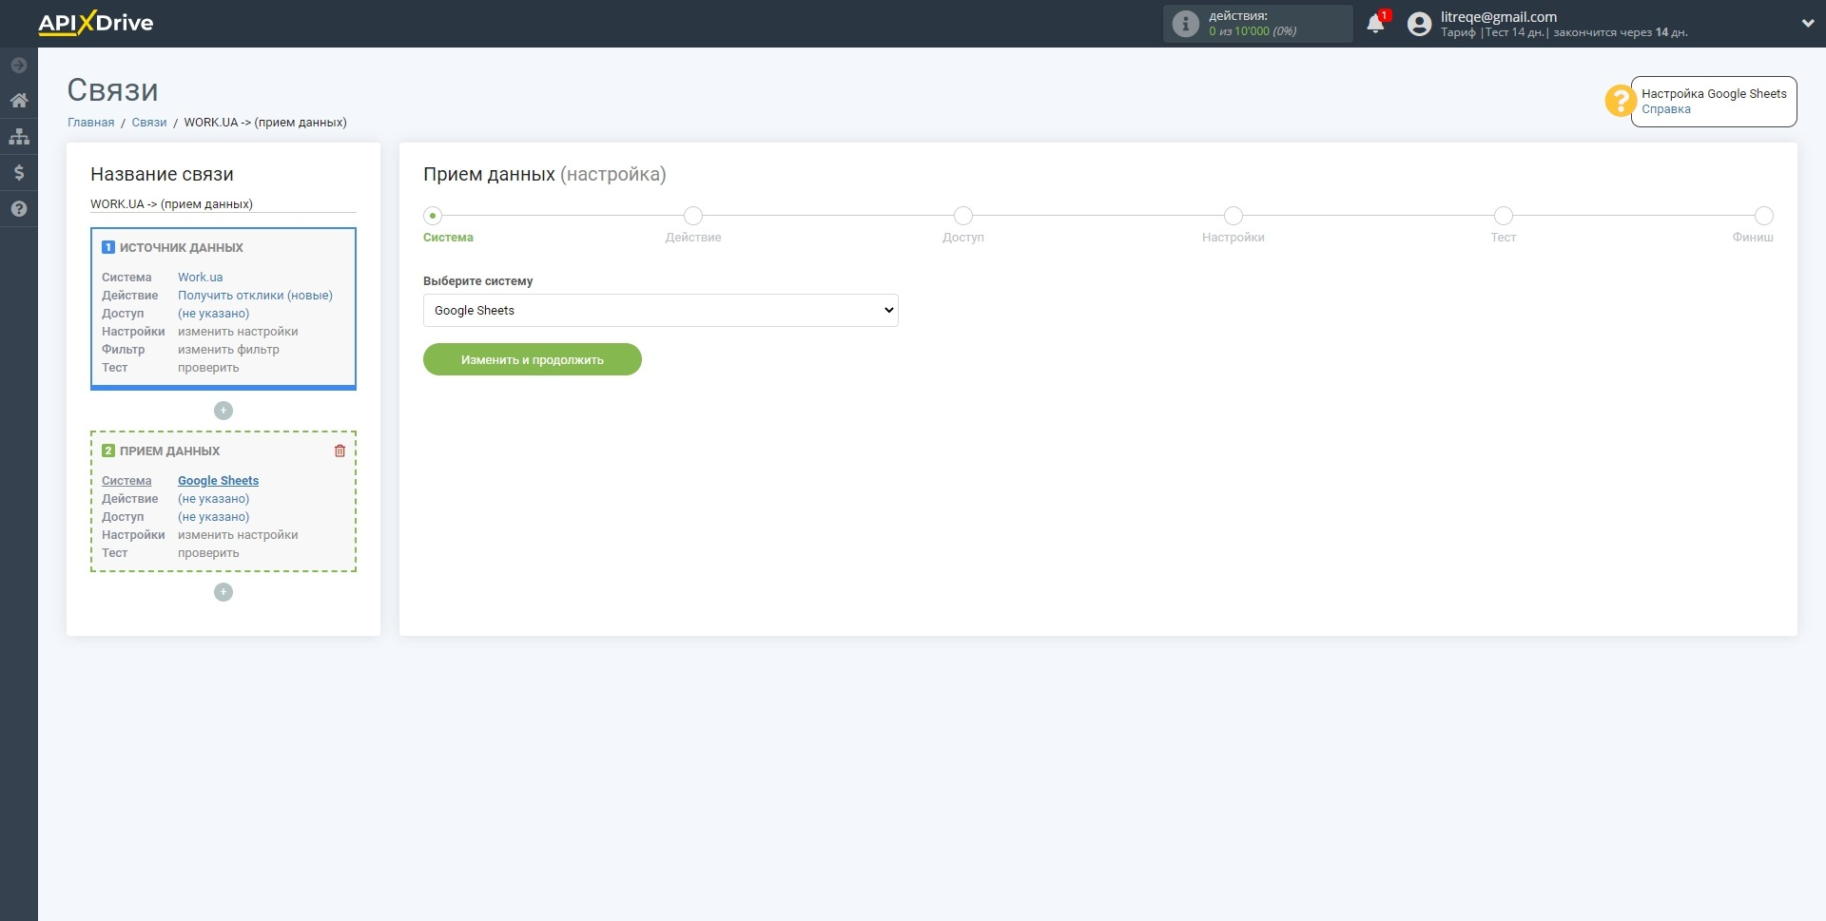Open the Справка help link
The image size is (1826, 921).
point(1665,109)
